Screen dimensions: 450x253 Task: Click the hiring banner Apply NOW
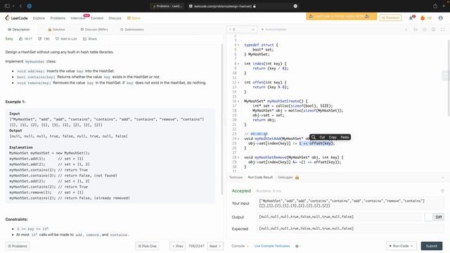tap(342, 17)
